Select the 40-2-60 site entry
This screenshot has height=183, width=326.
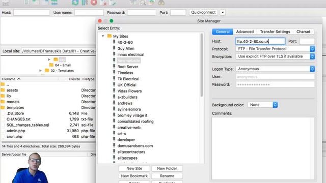coord(125,42)
